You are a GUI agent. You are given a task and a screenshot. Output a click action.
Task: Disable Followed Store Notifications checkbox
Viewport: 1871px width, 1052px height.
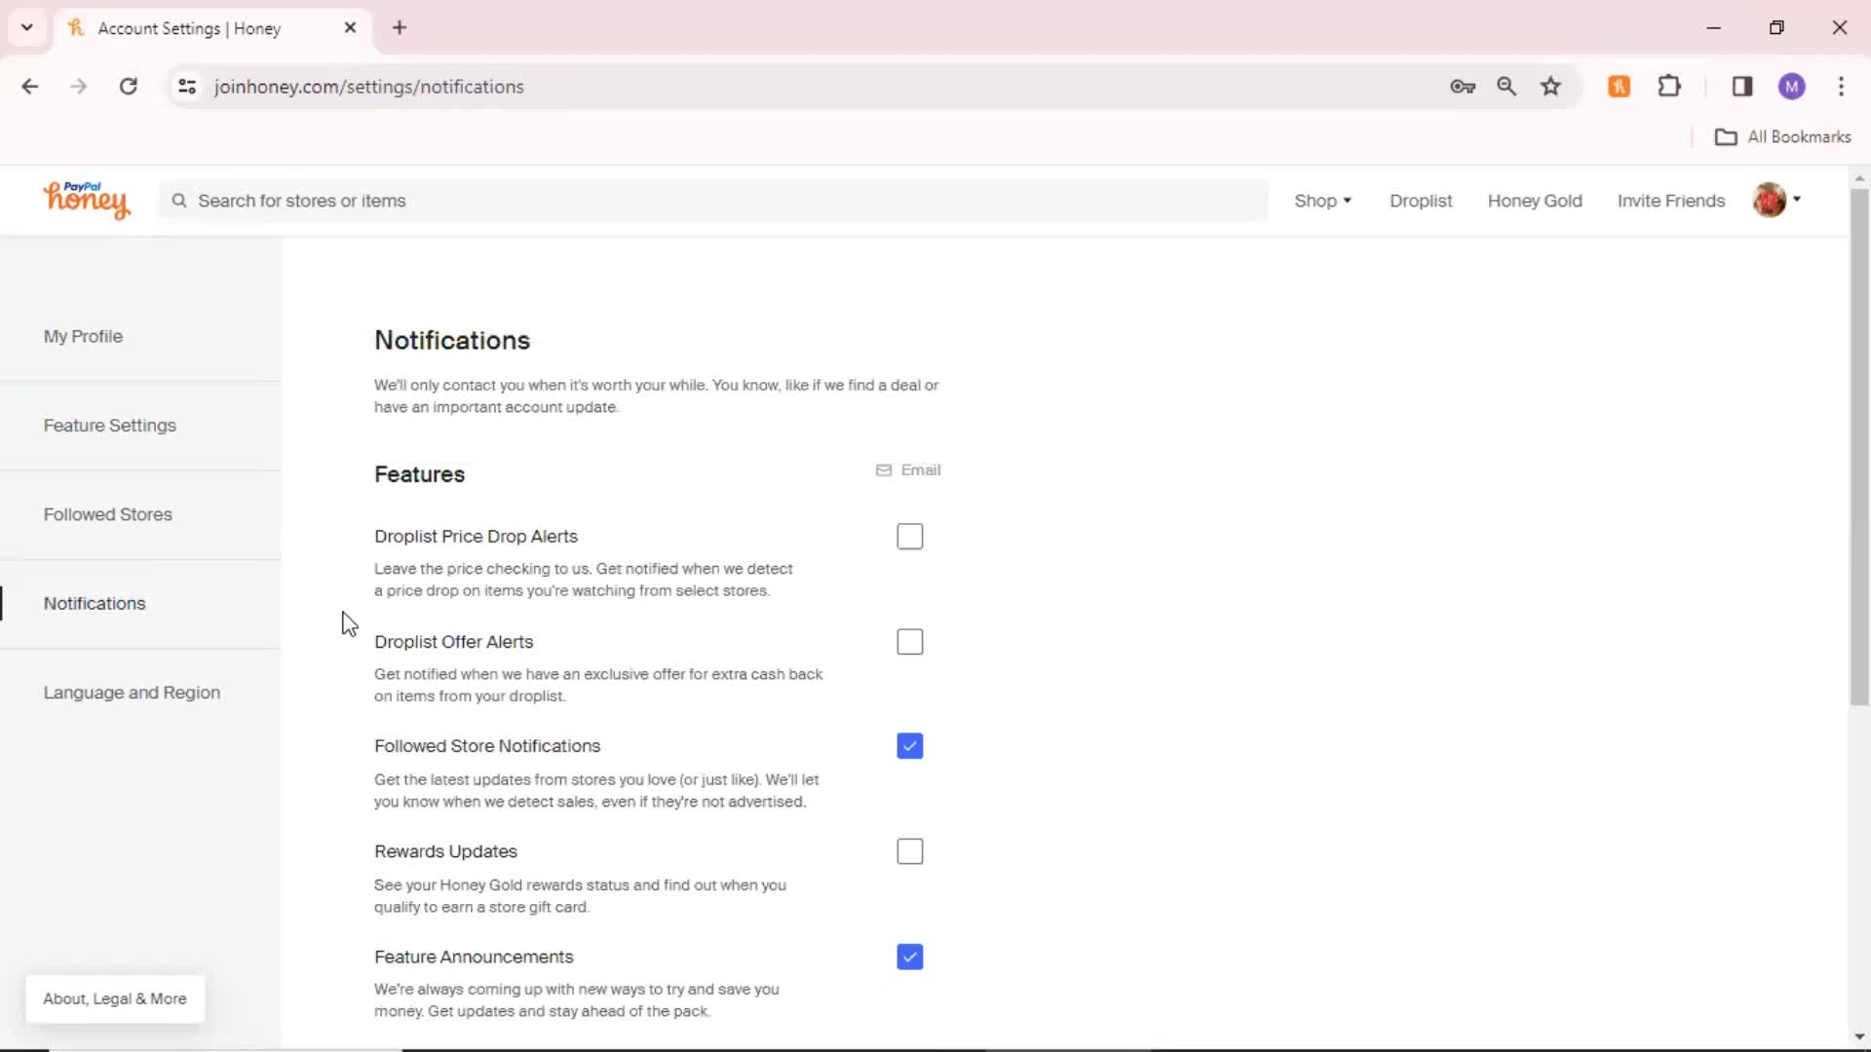click(x=910, y=745)
